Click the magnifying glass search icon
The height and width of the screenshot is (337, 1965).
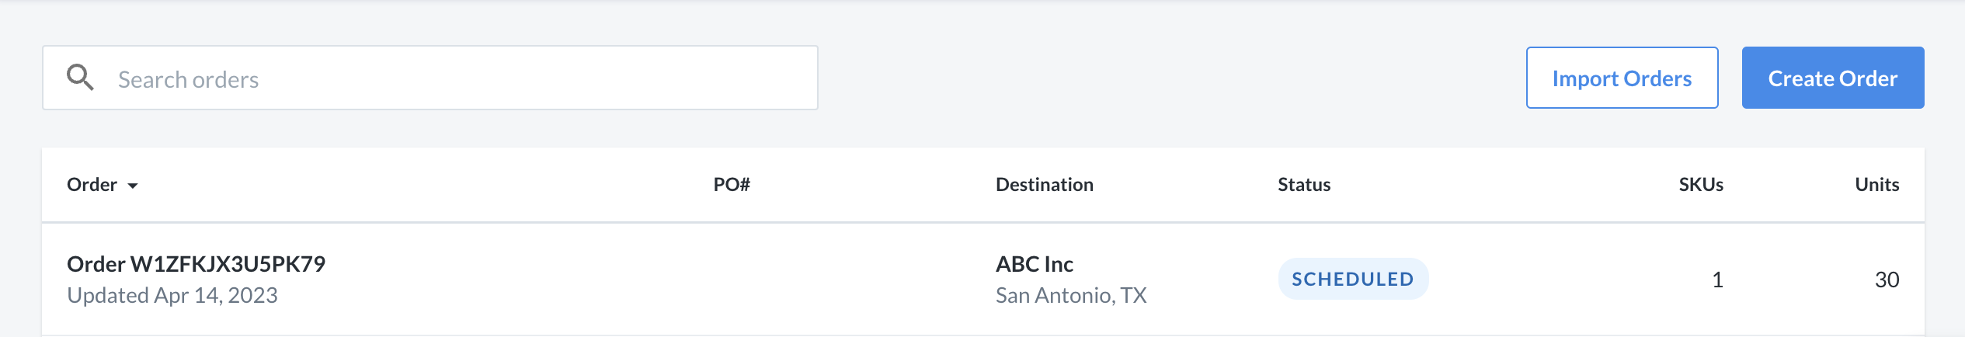point(80,78)
